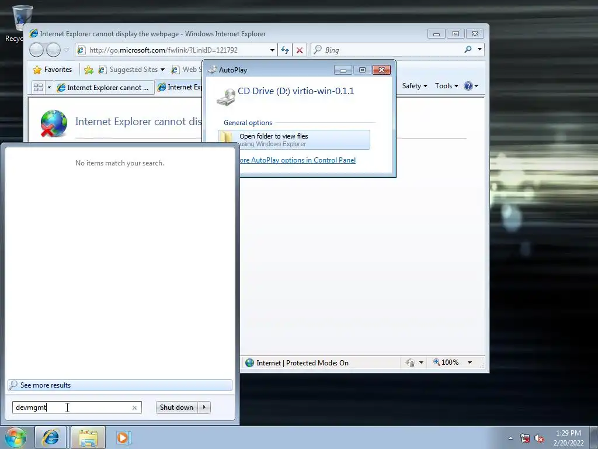Image resolution: width=598 pixels, height=449 pixels.
Task: Click See more results
Action: [120, 385]
